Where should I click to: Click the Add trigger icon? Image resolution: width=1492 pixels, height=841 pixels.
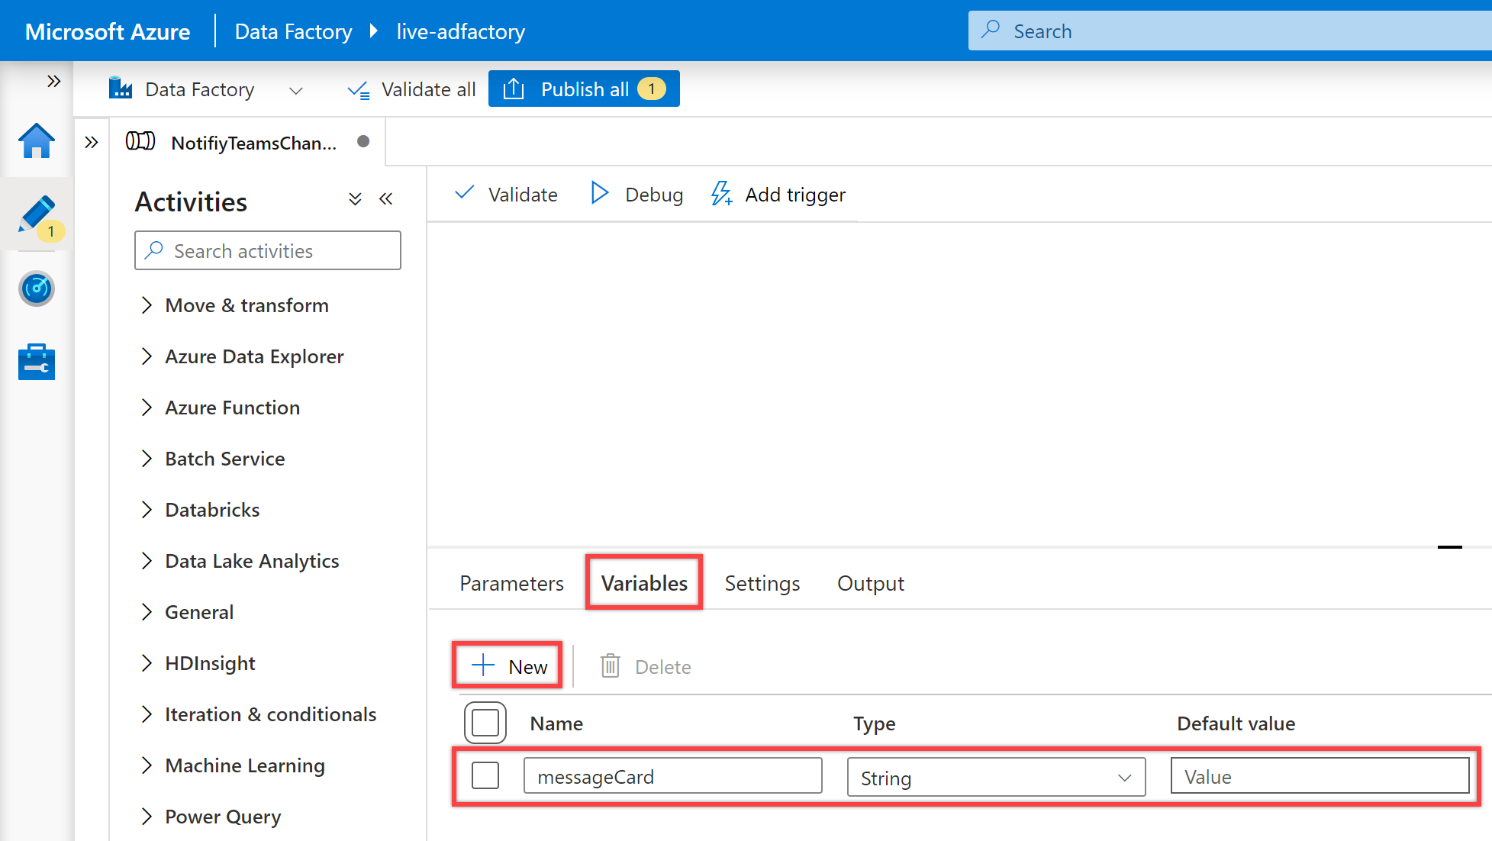(723, 194)
